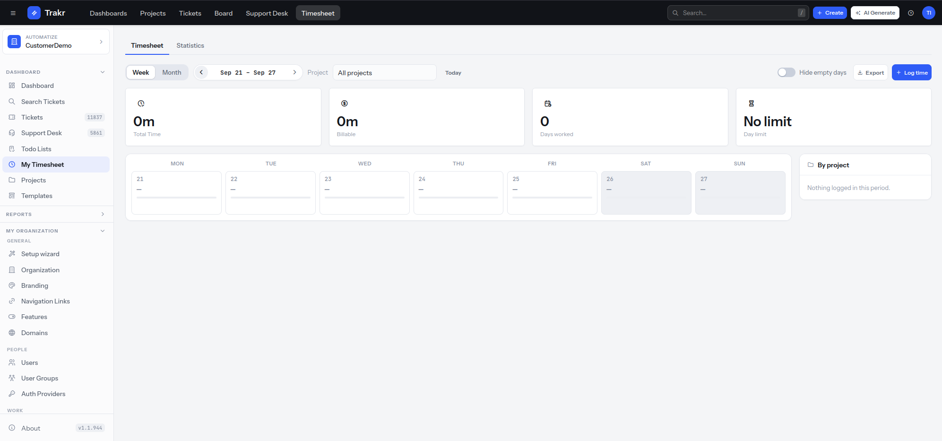
Task: Open Tickets in the sidebar
Action: (56, 117)
